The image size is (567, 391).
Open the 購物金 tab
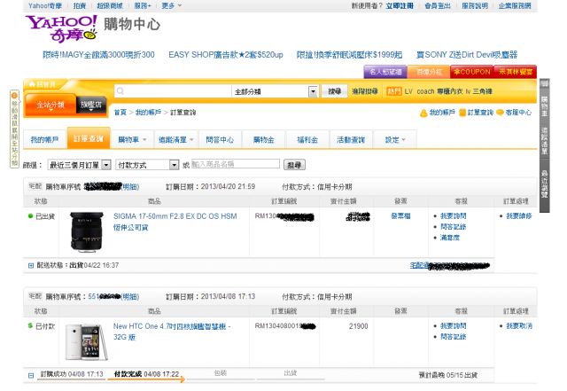coord(264,140)
